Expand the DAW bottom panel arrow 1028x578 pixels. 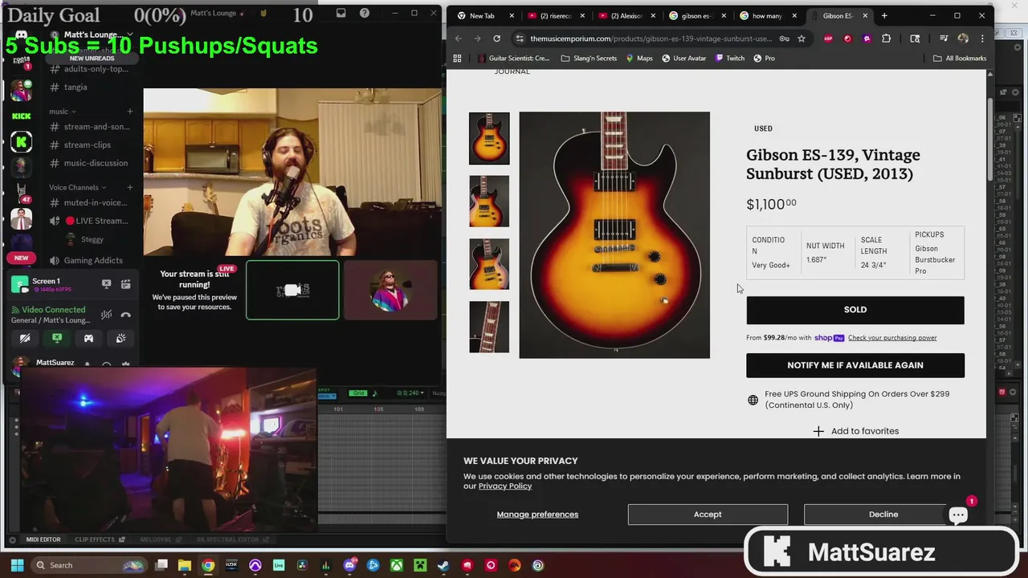click(x=12, y=539)
